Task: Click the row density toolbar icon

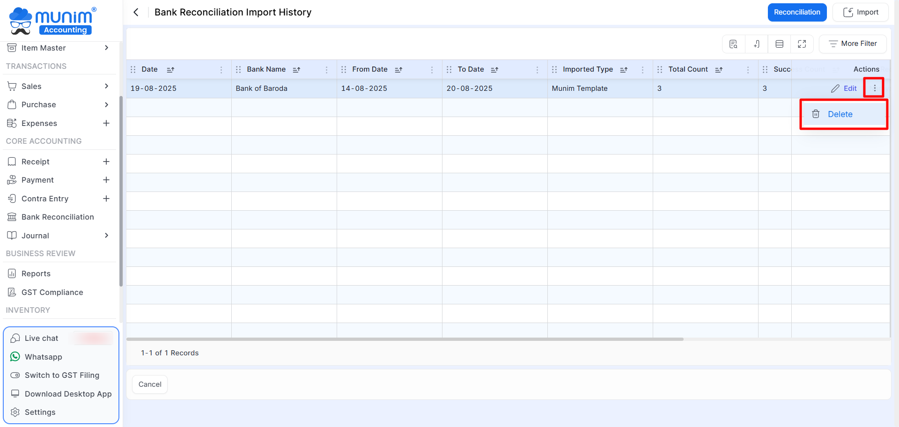Action: [x=779, y=44]
